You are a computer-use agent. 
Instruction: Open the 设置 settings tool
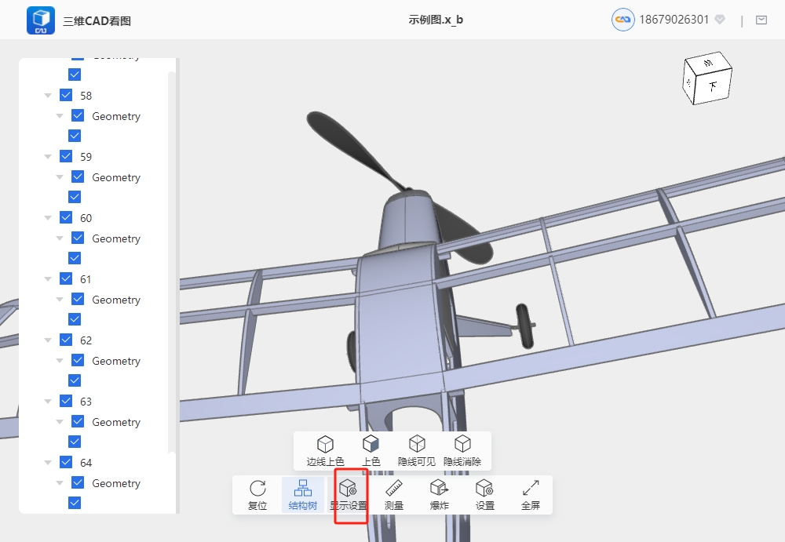(485, 495)
